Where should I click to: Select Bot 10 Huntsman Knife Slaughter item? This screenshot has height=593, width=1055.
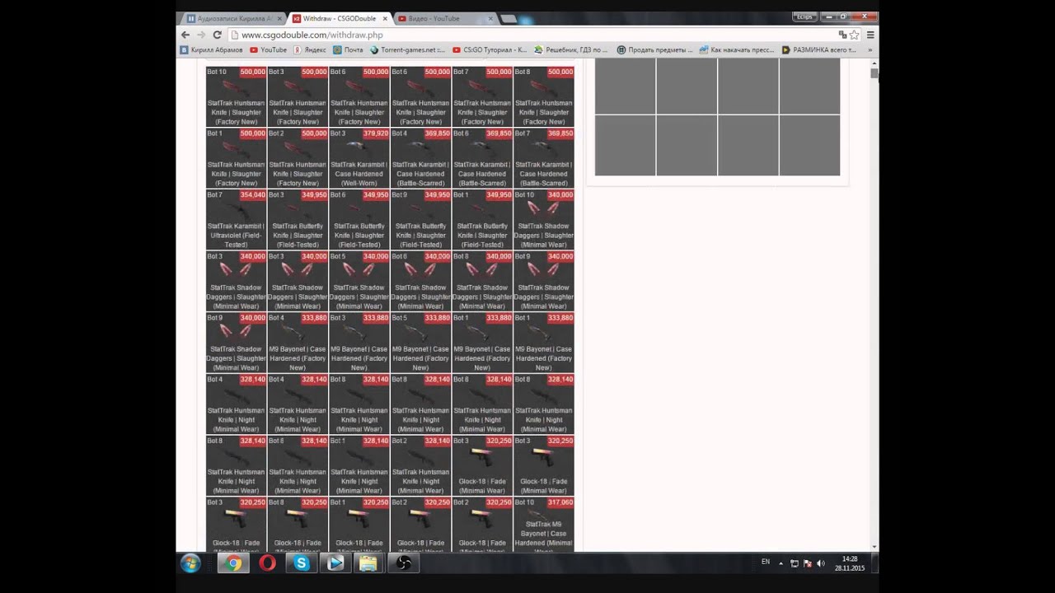pyautogui.click(x=236, y=96)
